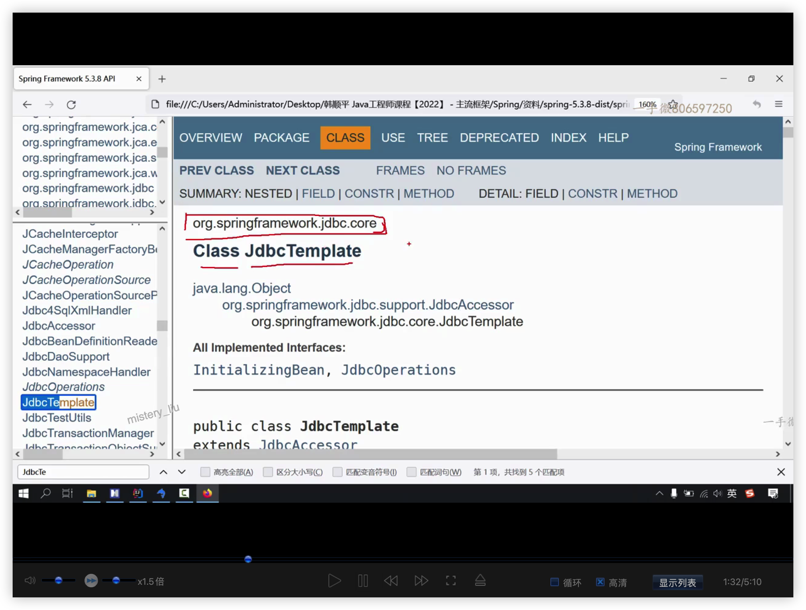806x610 pixels.
Task: Open File Explorer from the taskbar
Action: [92, 494]
